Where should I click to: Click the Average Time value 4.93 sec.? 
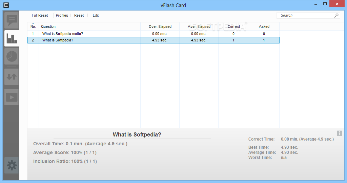(289, 152)
